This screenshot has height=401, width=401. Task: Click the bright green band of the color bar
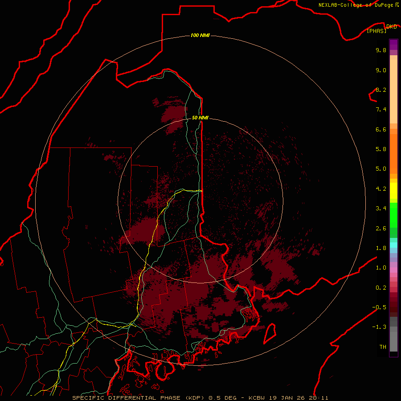(393, 215)
